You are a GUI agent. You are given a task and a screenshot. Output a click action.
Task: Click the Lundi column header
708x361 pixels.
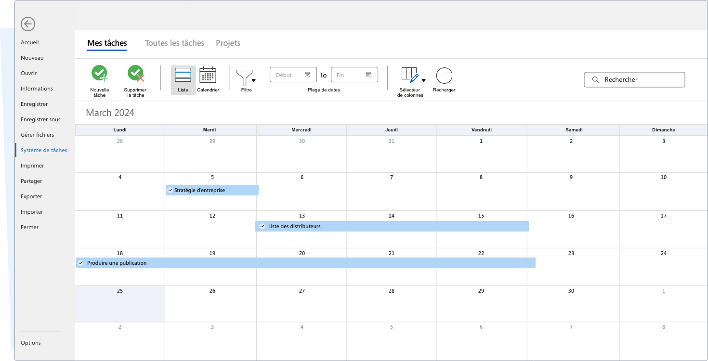tap(120, 130)
